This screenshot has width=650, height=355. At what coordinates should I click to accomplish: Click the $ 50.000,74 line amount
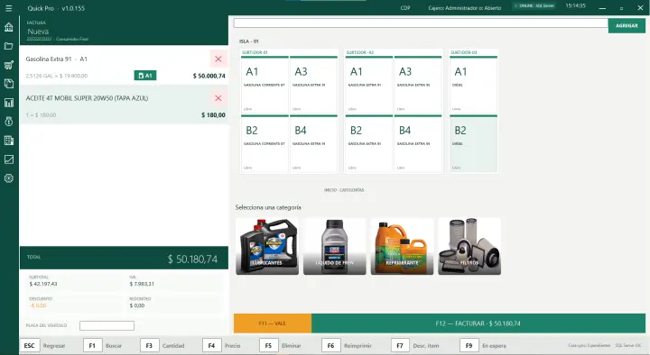point(209,76)
